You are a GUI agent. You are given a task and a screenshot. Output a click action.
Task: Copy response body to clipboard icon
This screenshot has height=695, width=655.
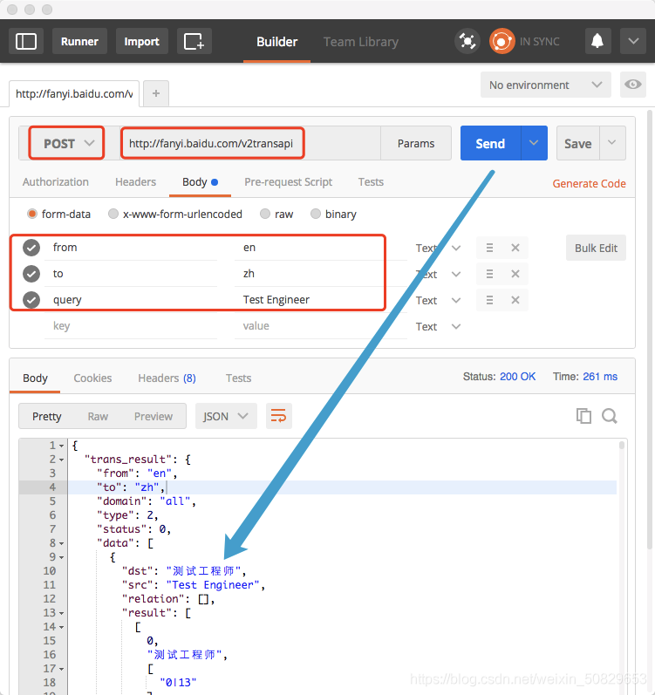point(583,416)
